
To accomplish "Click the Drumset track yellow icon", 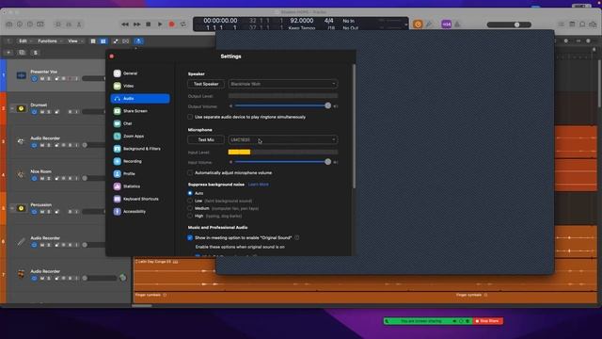I will click(x=21, y=108).
